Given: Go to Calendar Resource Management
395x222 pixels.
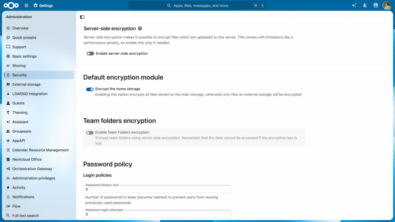Looking at the screenshot, I should coord(39,150).
